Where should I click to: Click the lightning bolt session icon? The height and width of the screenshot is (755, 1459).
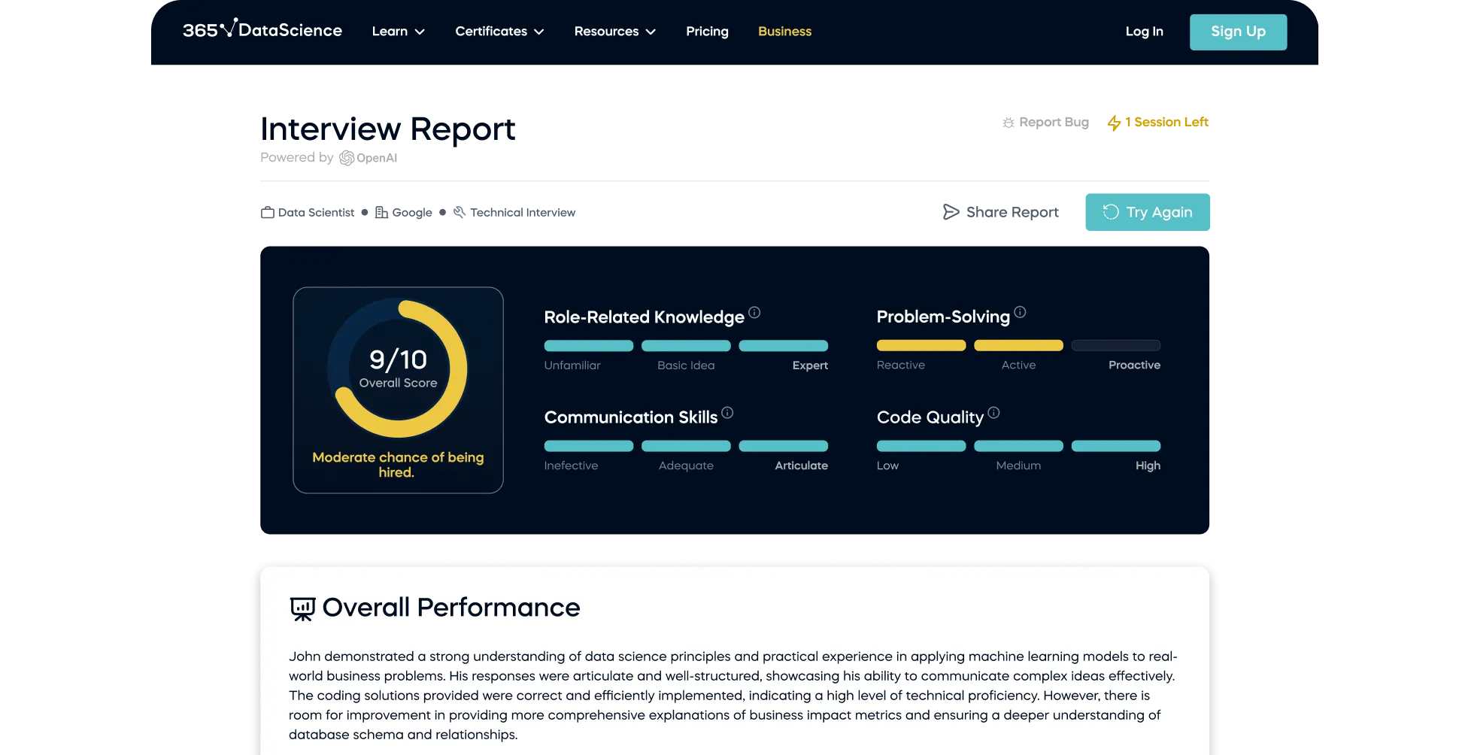[1114, 123]
